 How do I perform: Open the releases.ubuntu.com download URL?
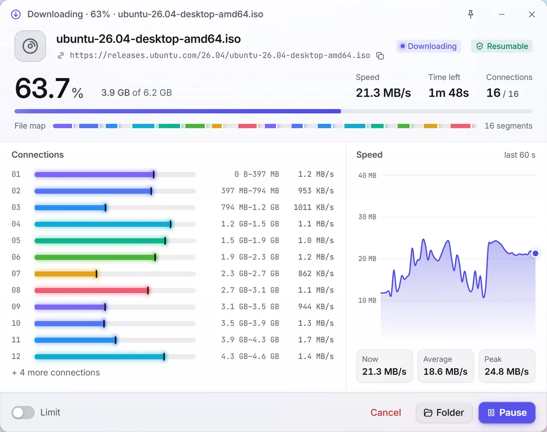[x=220, y=56]
